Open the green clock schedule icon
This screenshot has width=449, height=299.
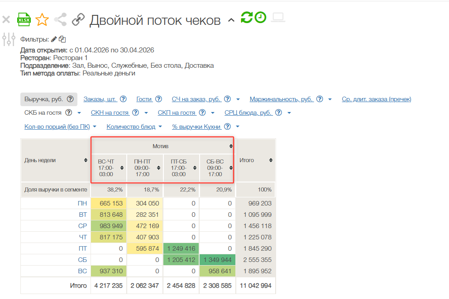click(260, 18)
